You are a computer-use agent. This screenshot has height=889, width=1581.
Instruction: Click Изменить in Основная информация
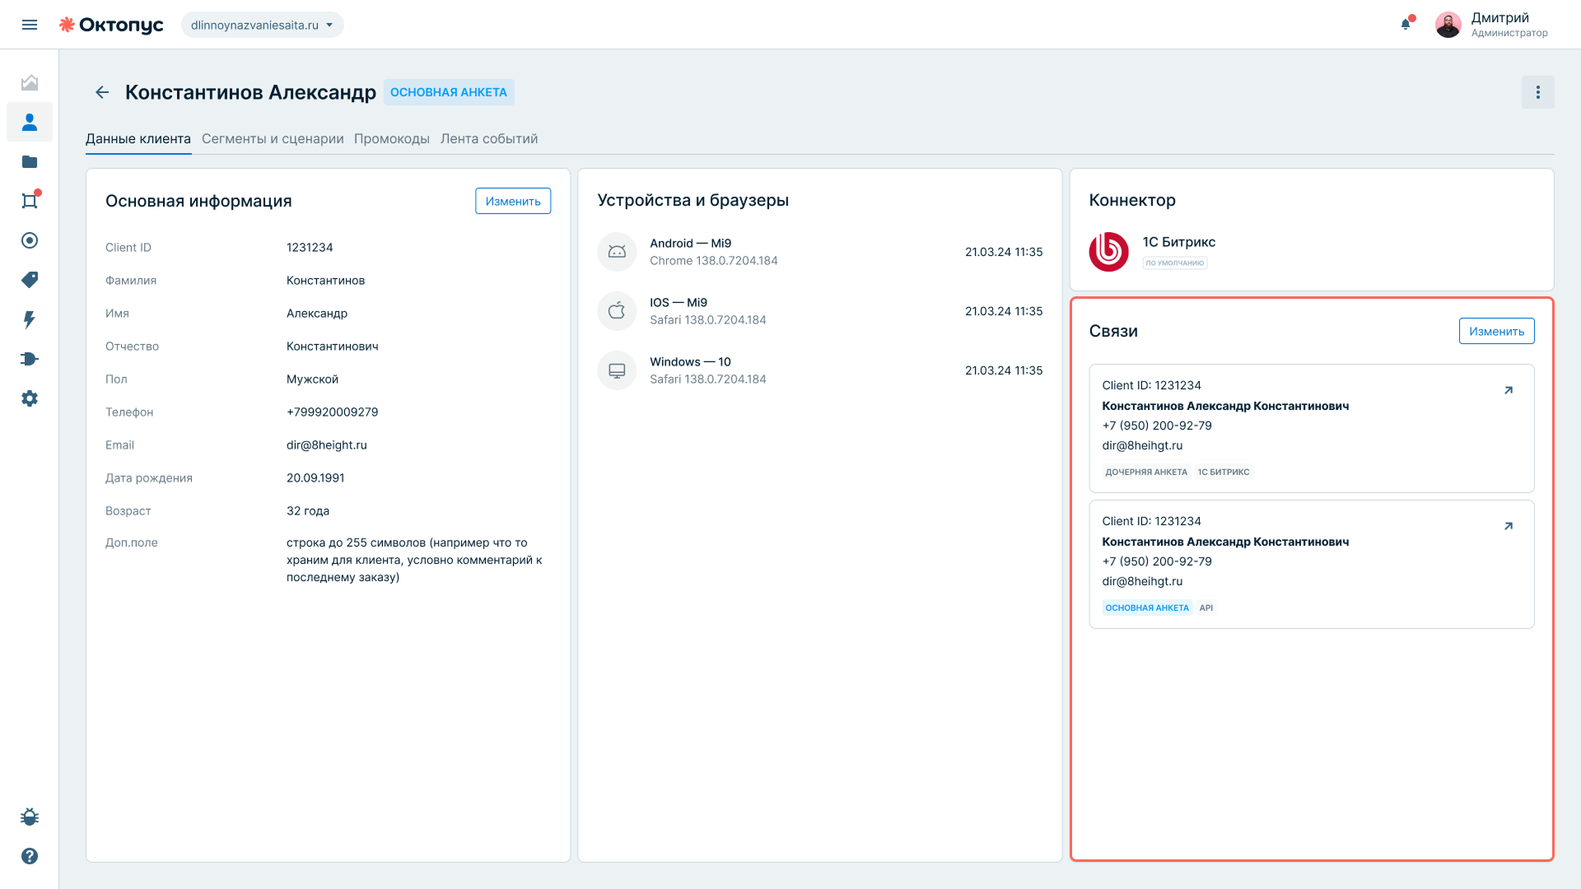click(x=513, y=201)
